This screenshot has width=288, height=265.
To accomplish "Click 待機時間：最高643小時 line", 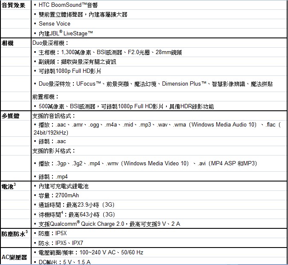I will click(x=77, y=214).
